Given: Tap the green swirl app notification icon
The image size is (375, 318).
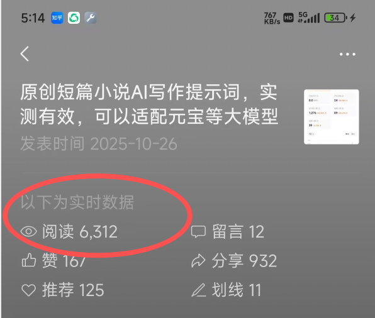Looking at the screenshot, I should coord(74,18).
